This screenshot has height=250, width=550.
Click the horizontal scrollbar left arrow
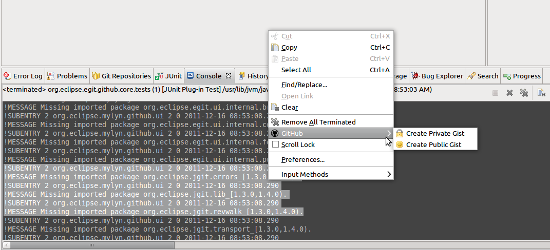point(6,245)
